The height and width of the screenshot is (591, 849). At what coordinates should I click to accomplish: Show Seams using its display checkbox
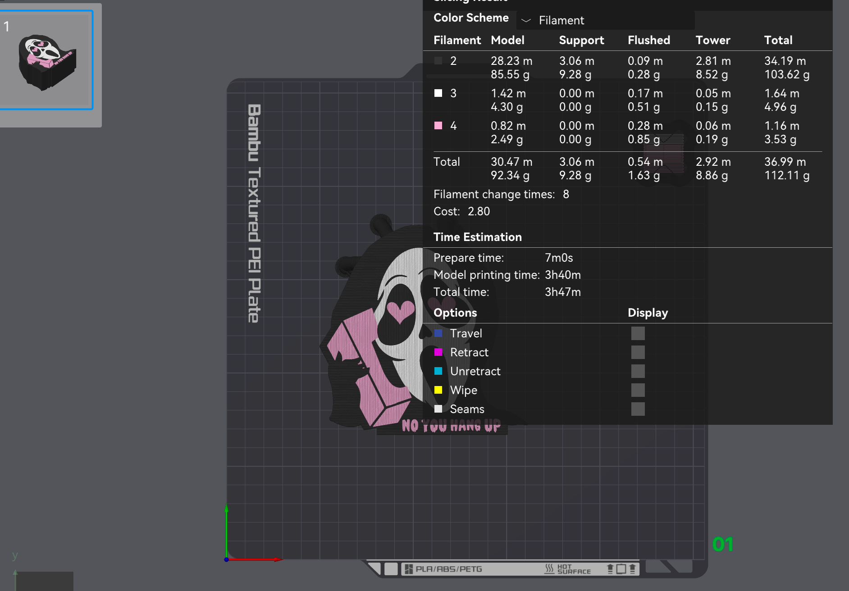pyautogui.click(x=638, y=409)
